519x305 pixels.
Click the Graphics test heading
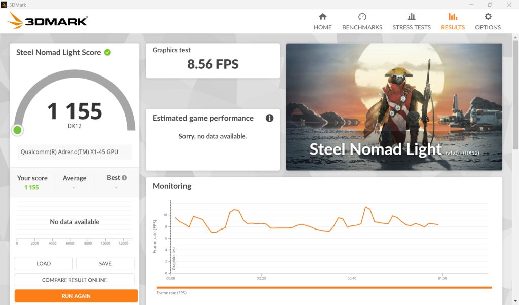pos(171,50)
